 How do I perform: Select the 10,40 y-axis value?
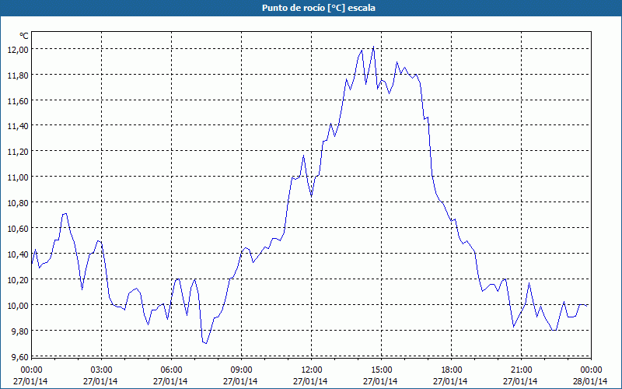18,254
